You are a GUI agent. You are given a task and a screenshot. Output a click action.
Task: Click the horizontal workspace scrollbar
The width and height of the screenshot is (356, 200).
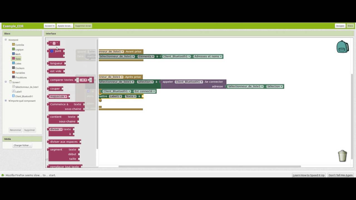pyautogui.click(x=210, y=166)
